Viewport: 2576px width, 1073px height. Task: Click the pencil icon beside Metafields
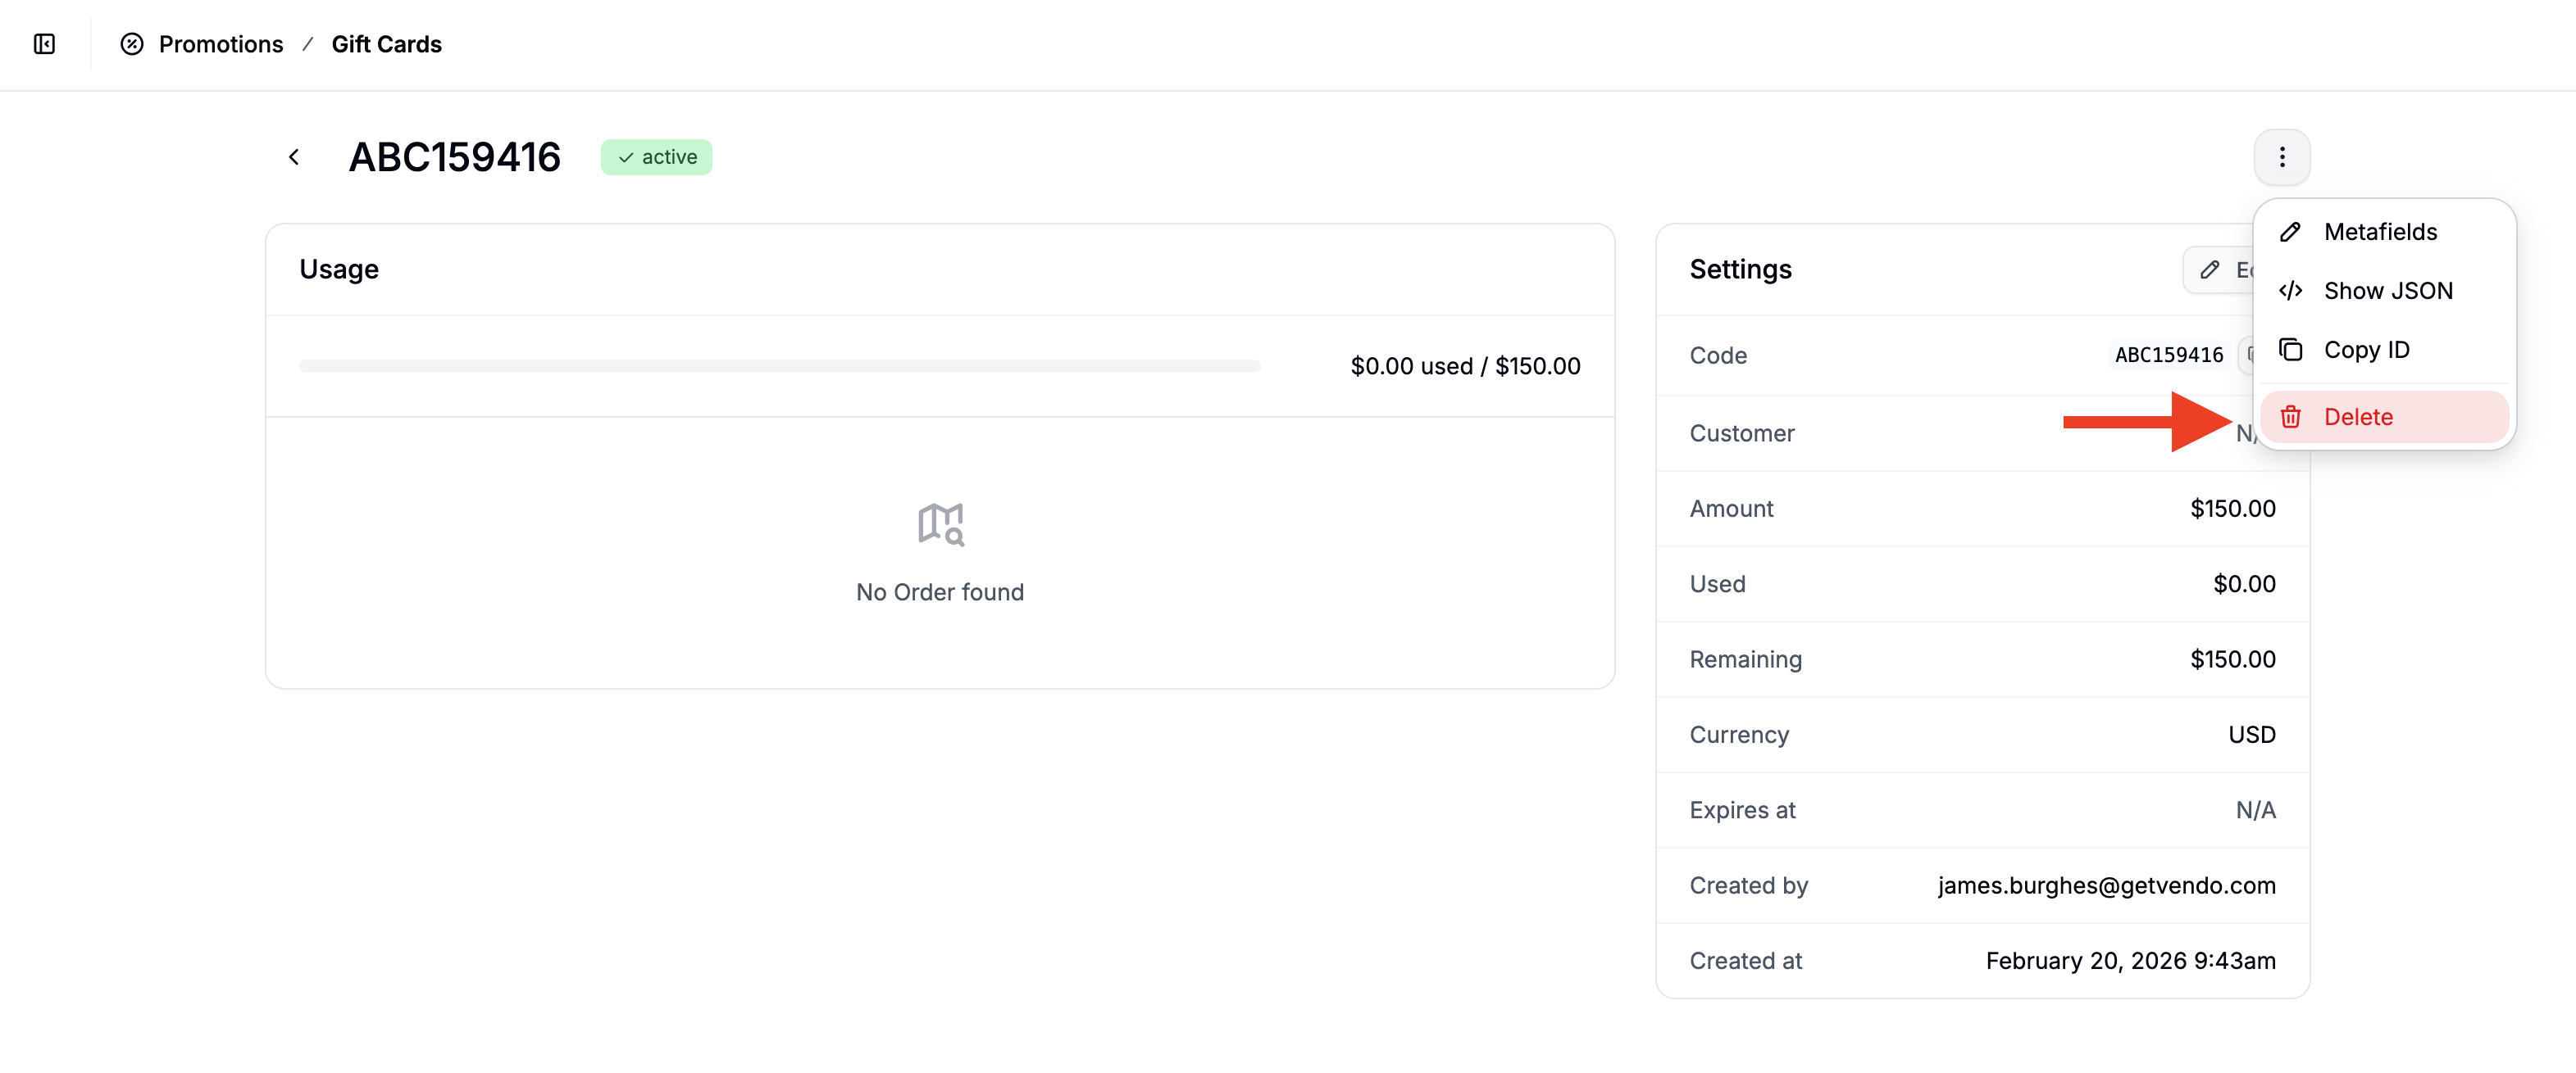[2291, 231]
